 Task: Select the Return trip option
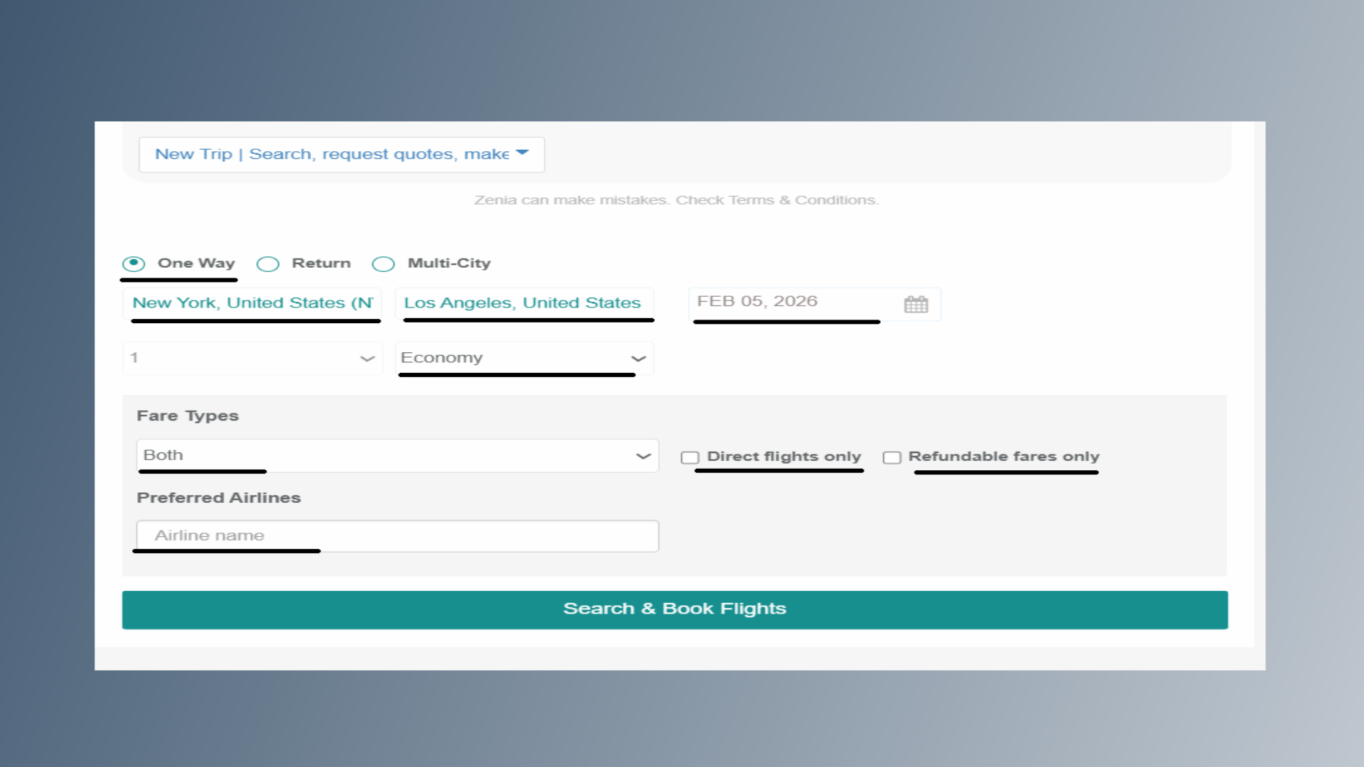[268, 264]
